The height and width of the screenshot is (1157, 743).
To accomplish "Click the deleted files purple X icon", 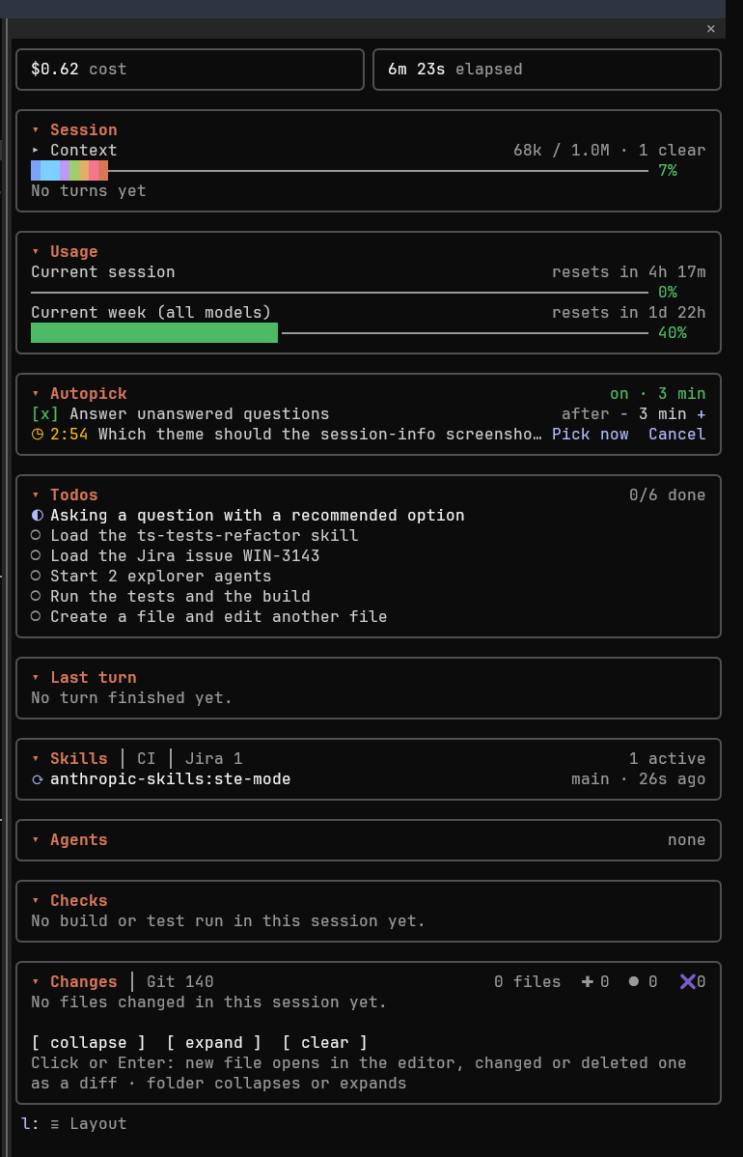I will point(688,981).
